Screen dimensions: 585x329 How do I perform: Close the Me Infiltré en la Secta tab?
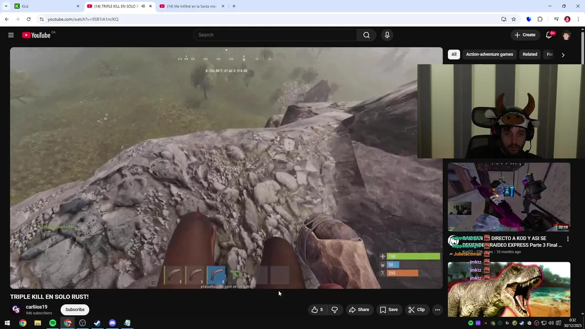[223, 6]
